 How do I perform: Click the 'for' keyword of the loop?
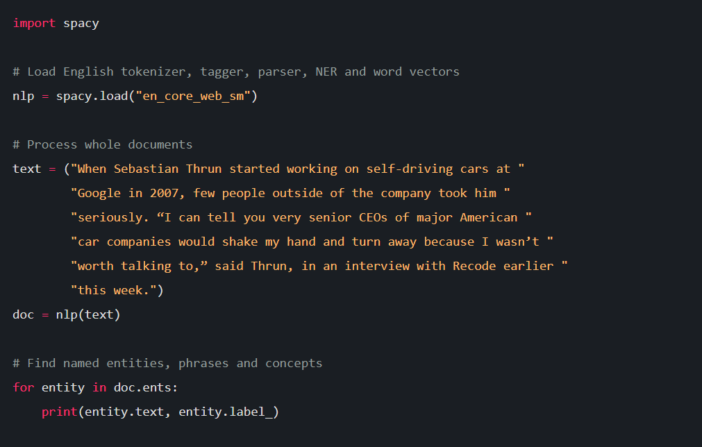click(x=24, y=388)
